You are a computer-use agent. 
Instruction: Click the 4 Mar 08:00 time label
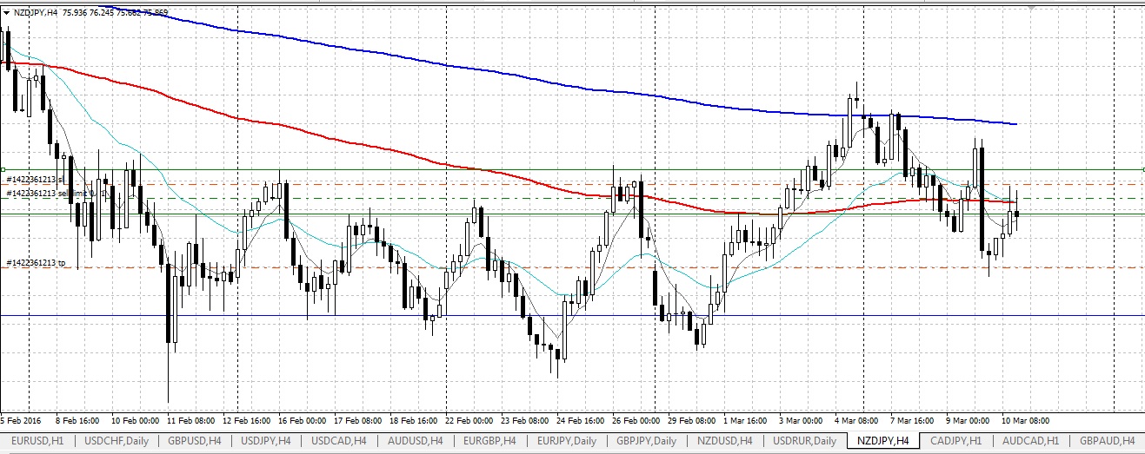858,420
